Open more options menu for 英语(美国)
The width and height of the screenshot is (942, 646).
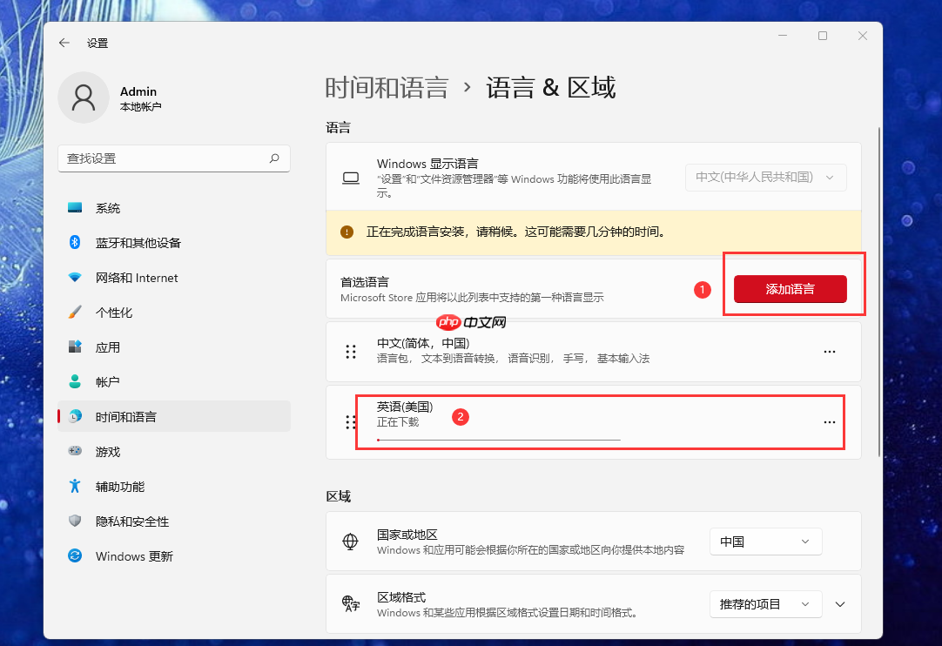click(x=829, y=421)
